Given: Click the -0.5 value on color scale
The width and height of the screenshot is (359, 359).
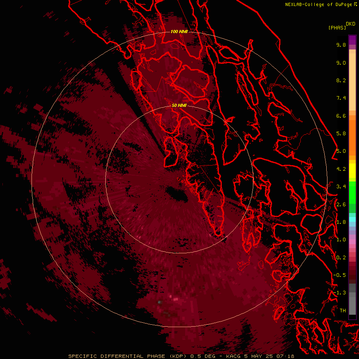Looking at the screenshot, I should (x=339, y=275).
